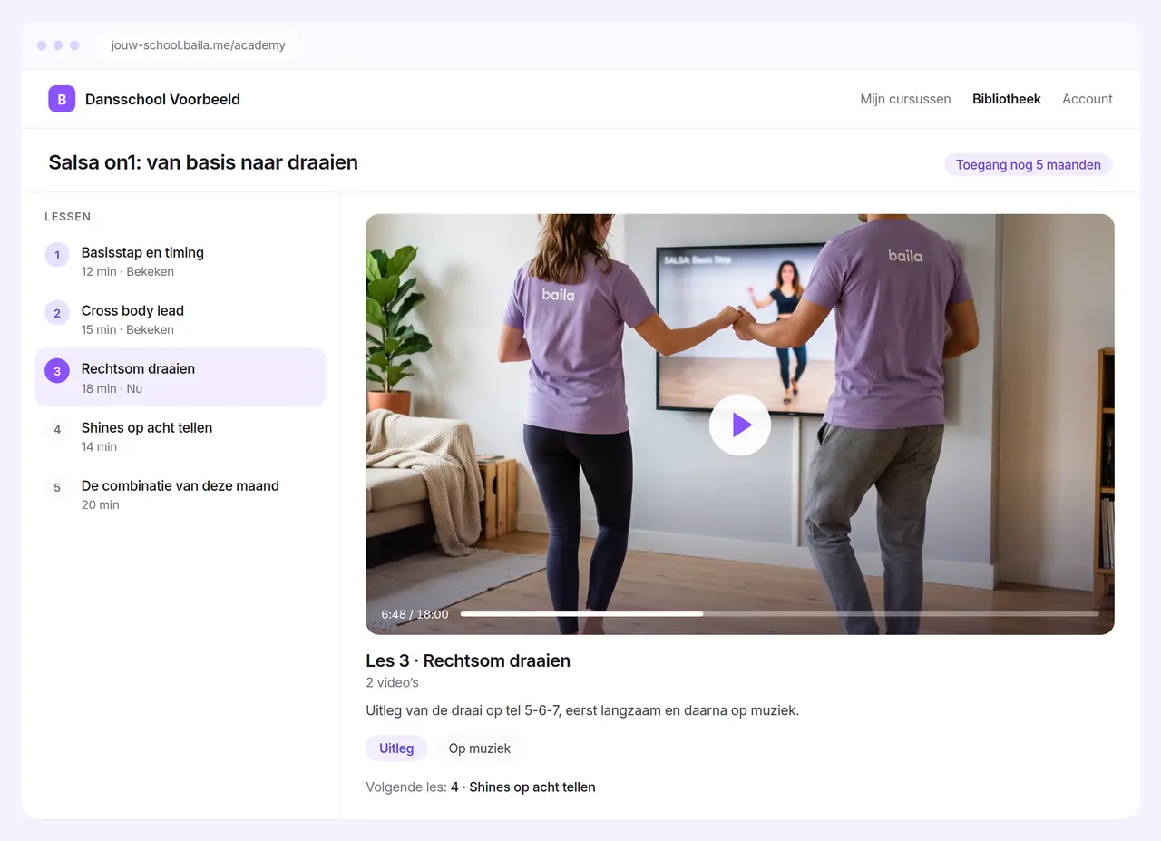Click the 15 min · Bekeken status text

click(128, 329)
